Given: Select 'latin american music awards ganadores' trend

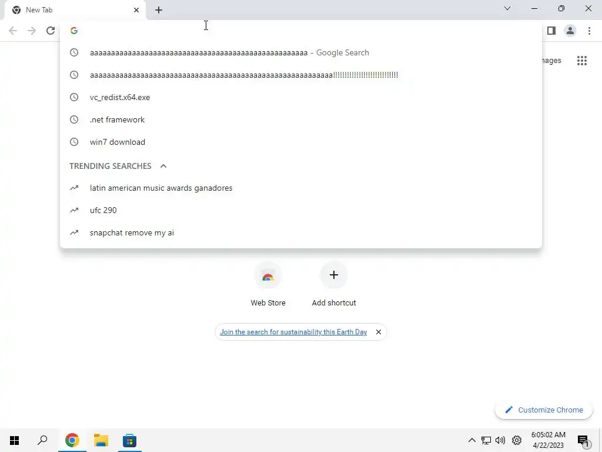Looking at the screenshot, I should pyautogui.click(x=301, y=188).
